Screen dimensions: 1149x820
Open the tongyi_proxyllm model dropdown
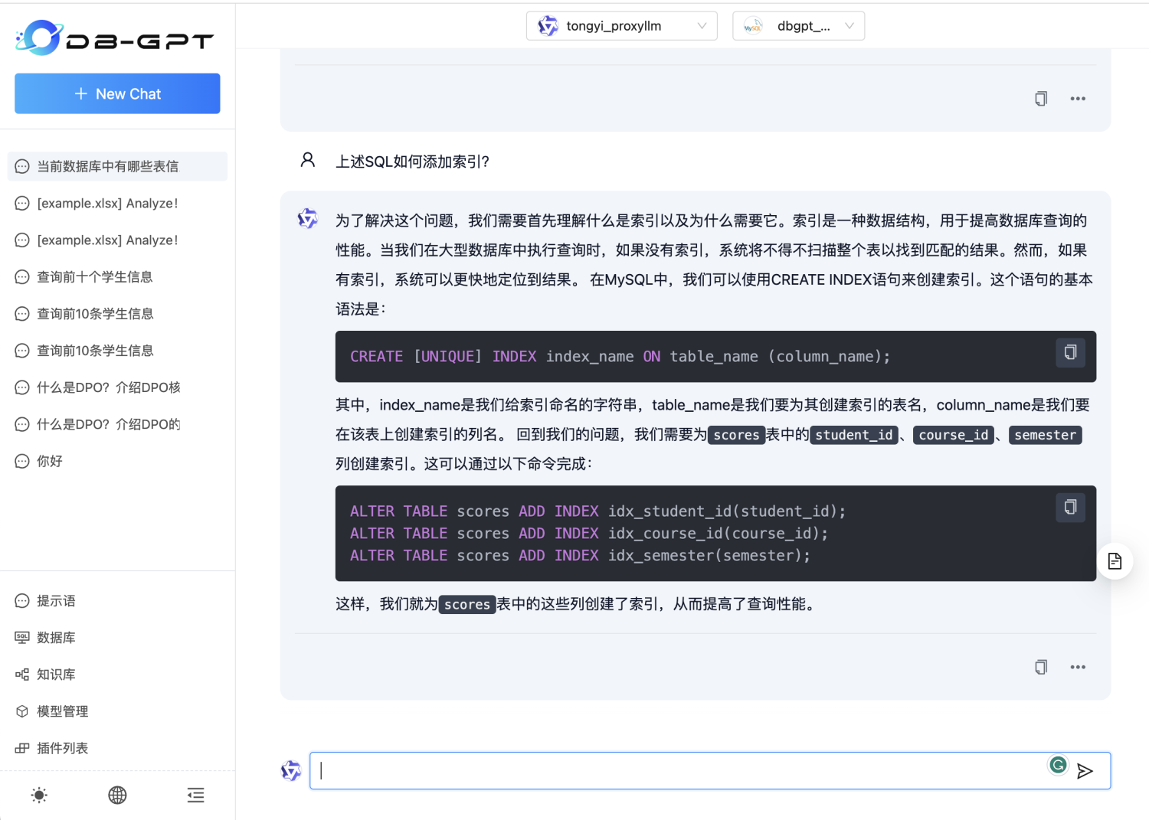click(x=621, y=25)
